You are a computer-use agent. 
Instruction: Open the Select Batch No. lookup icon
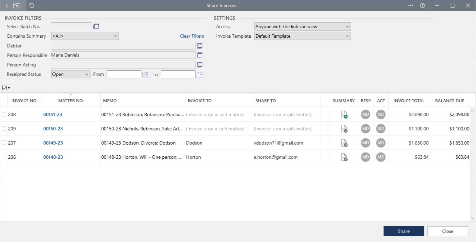point(96,27)
